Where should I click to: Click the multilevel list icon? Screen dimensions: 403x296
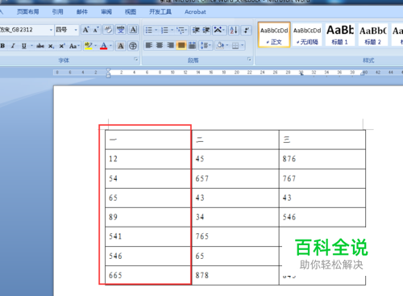(181, 30)
